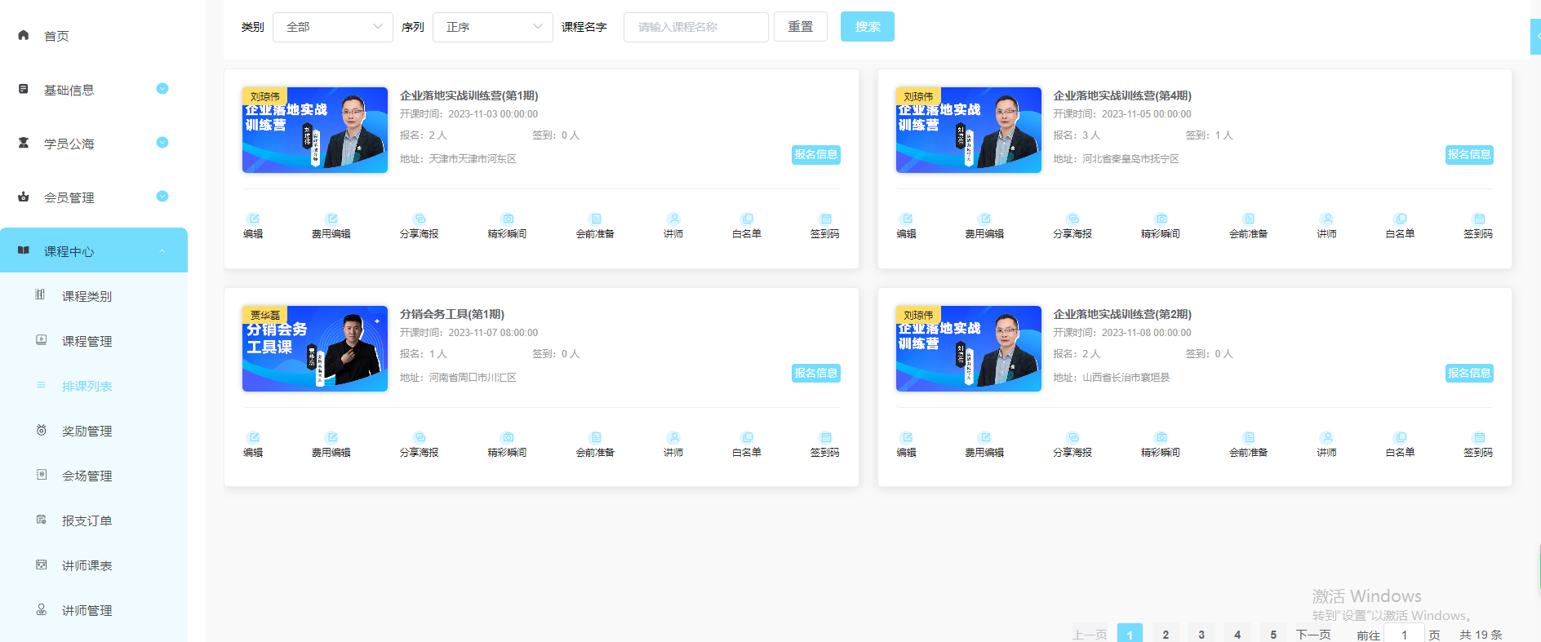Go to page 5
Viewport: 1541px width, 642px height.
[1273, 634]
